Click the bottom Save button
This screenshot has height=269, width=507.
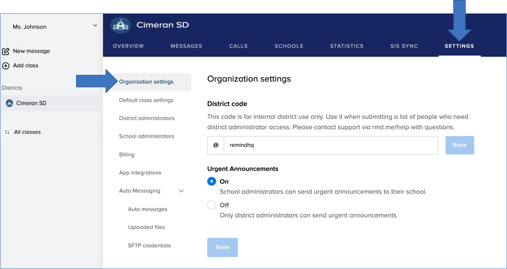point(223,247)
